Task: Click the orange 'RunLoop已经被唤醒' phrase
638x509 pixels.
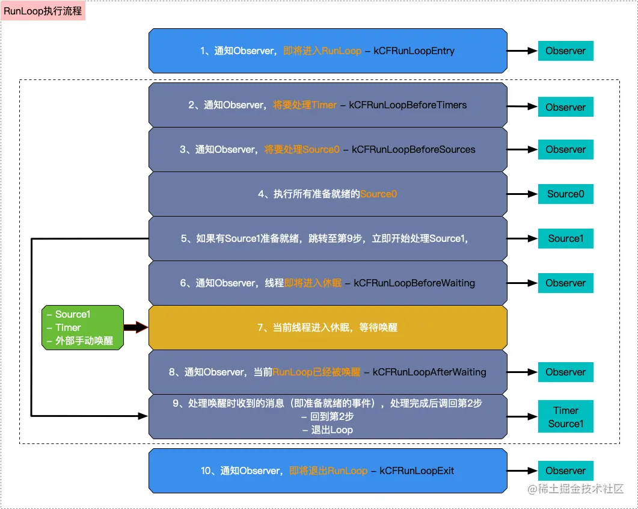Action: click(316, 372)
